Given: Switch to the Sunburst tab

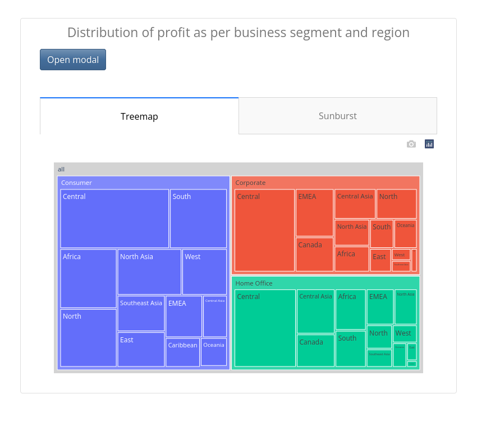Looking at the screenshot, I should click(x=338, y=116).
